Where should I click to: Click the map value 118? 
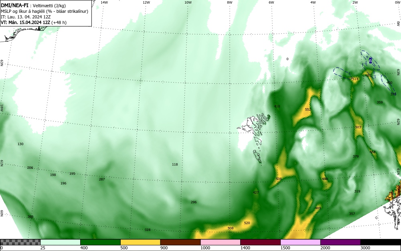tap(175, 164)
